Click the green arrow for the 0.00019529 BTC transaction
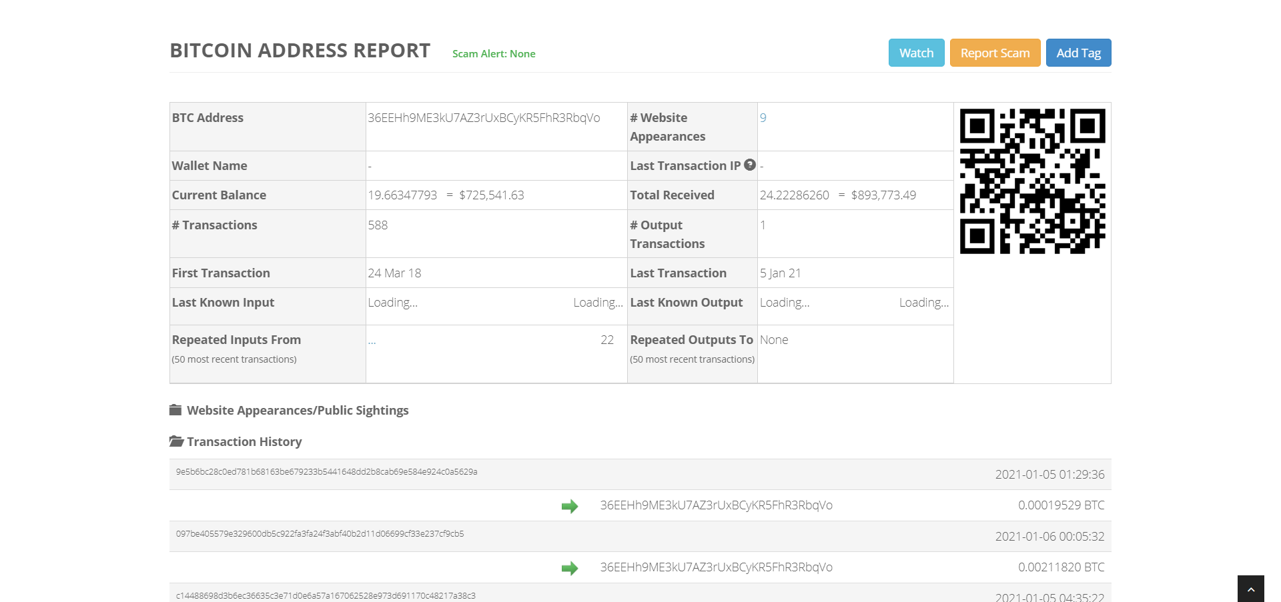This screenshot has height=602, width=1281. coord(570,506)
